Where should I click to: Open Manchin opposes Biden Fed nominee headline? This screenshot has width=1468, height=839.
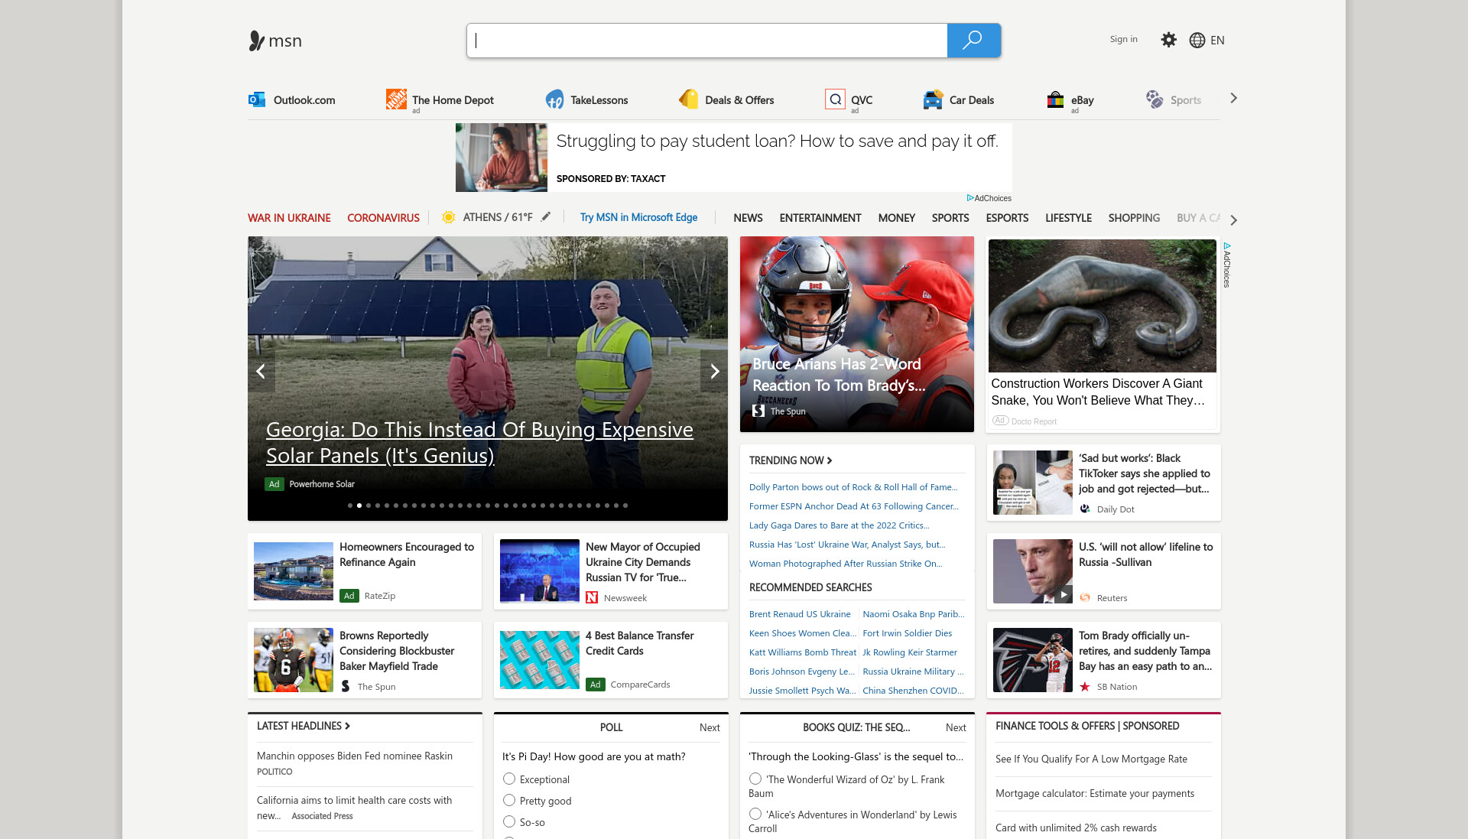355,756
